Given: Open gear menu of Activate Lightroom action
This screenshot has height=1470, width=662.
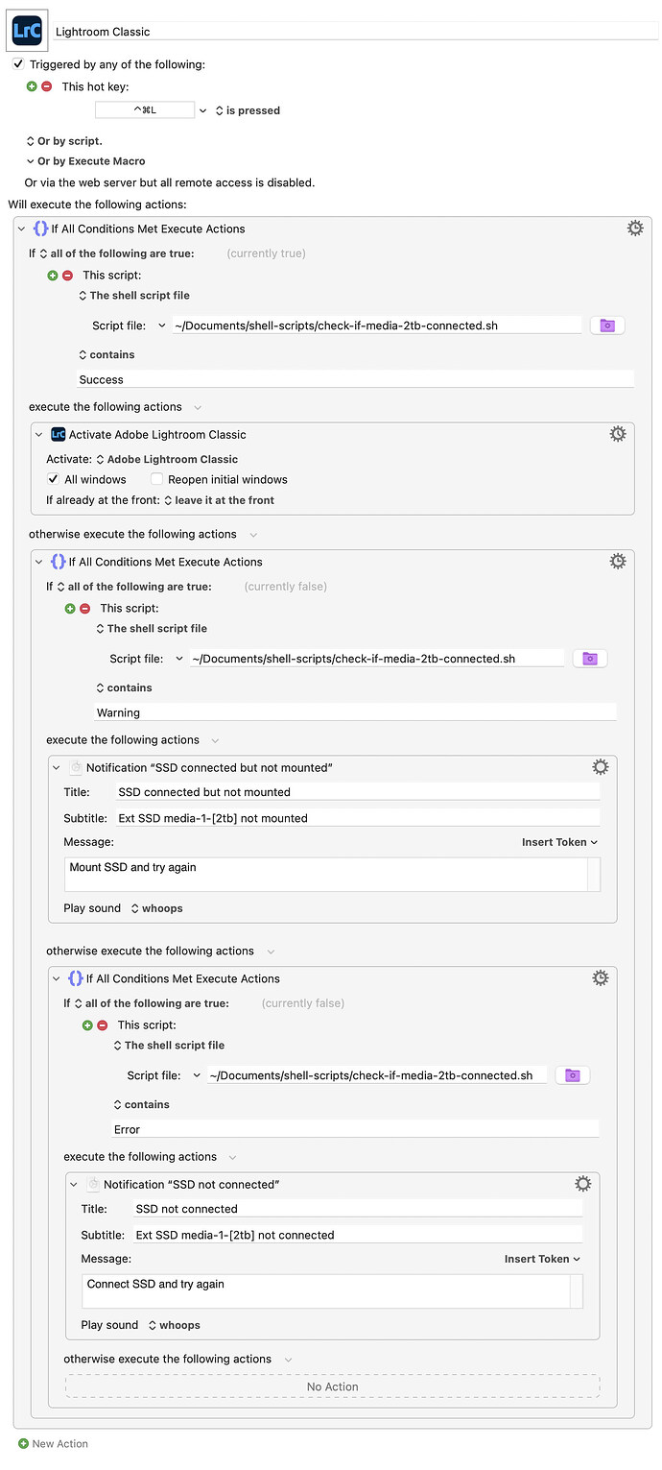Looking at the screenshot, I should pos(618,434).
